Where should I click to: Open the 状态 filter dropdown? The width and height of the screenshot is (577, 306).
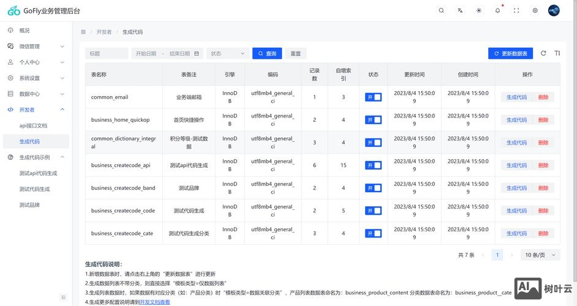228,53
